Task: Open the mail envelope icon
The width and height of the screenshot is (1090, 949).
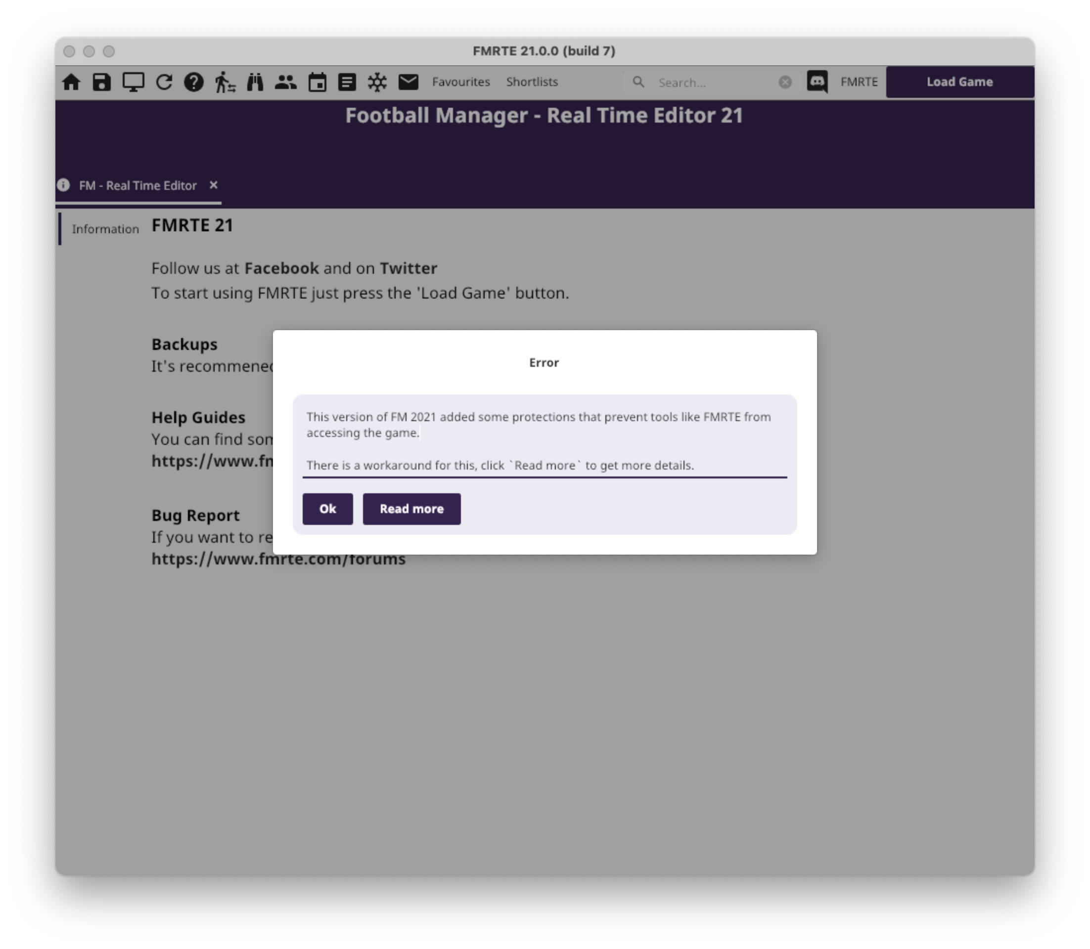Action: [x=409, y=82]
